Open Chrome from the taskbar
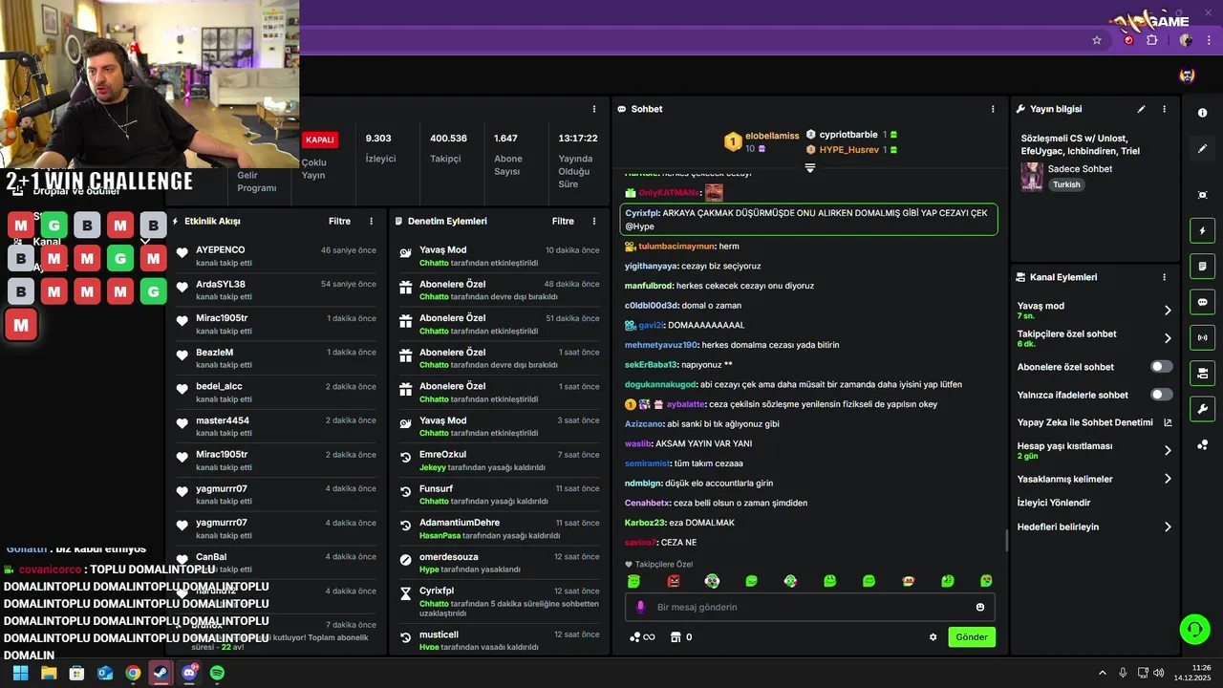This screenshot has width=1223, height=688. coord(133,673)
